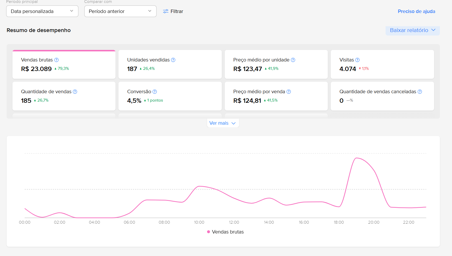This screenshot has height=256, width=452.
Task: Expand more metrics with Ver mais
Action: [223, 123]
